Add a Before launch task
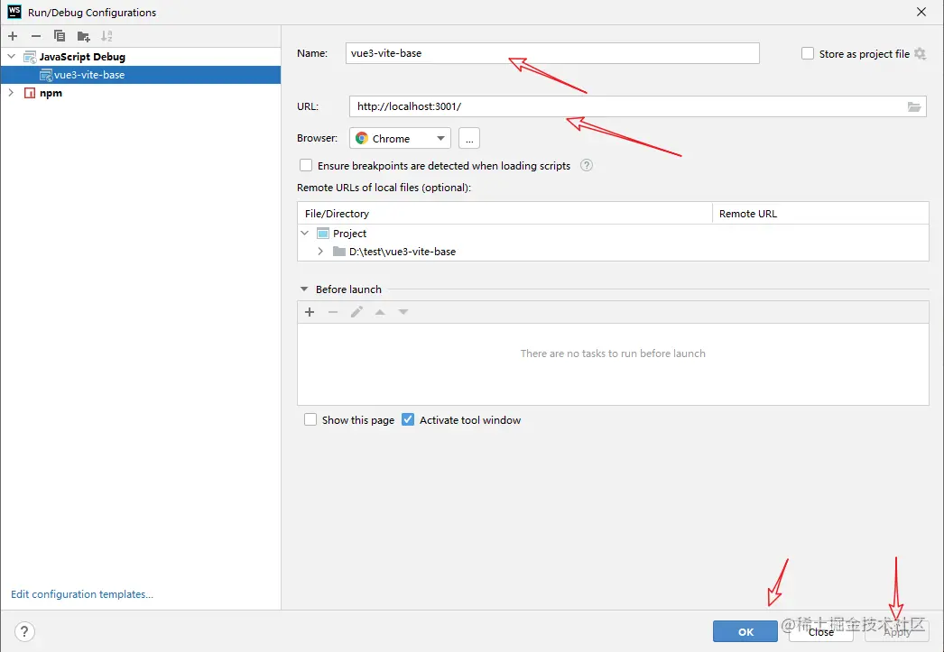 coord(310,311)
